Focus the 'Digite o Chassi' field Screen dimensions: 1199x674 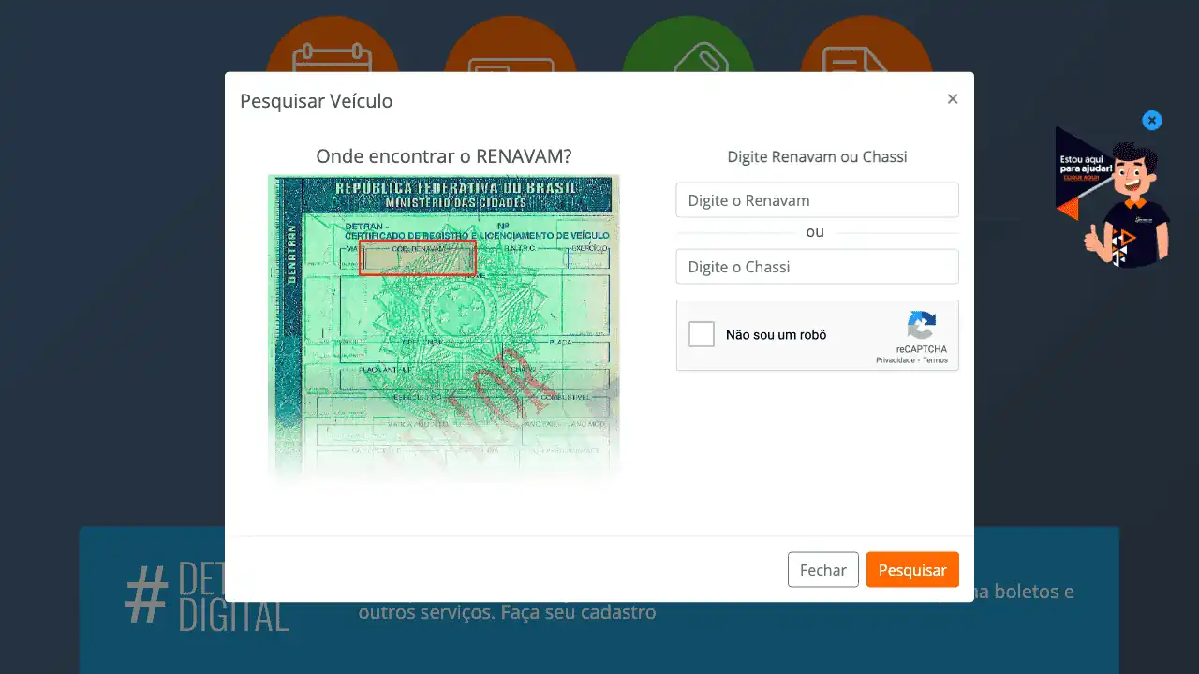(x=817, y=267)
